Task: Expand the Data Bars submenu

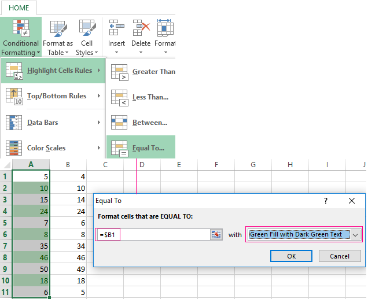Action: [53, 123]
